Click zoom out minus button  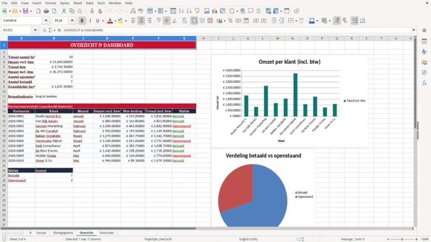[x=388, y=239]
